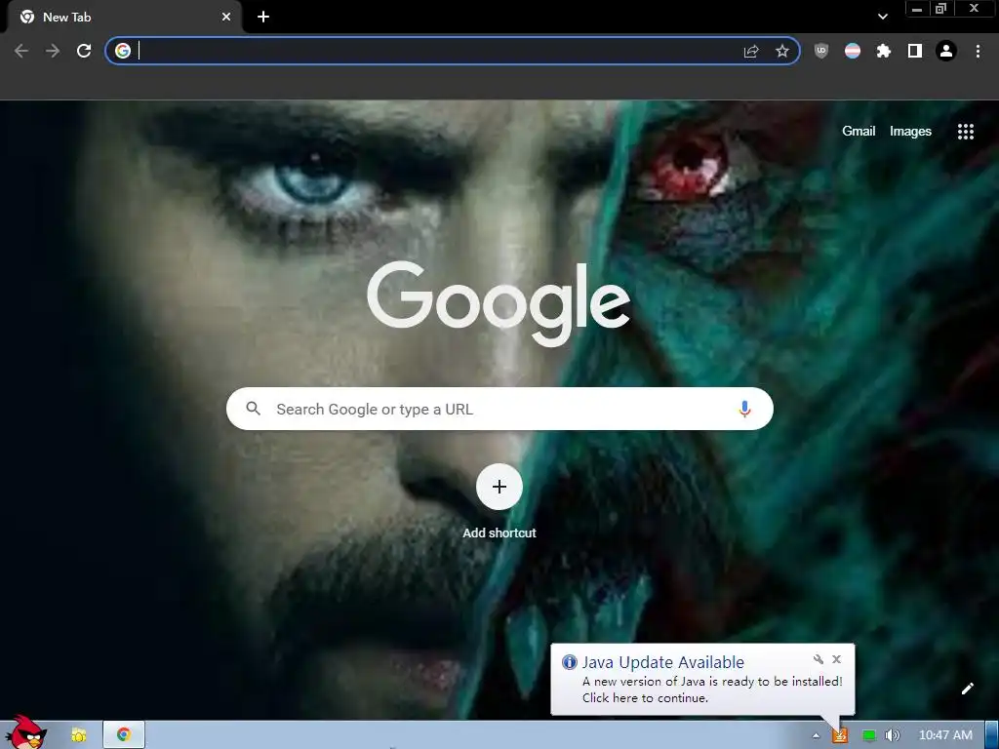
Task: Select the New Tab tab
Action: click(124, 18)
